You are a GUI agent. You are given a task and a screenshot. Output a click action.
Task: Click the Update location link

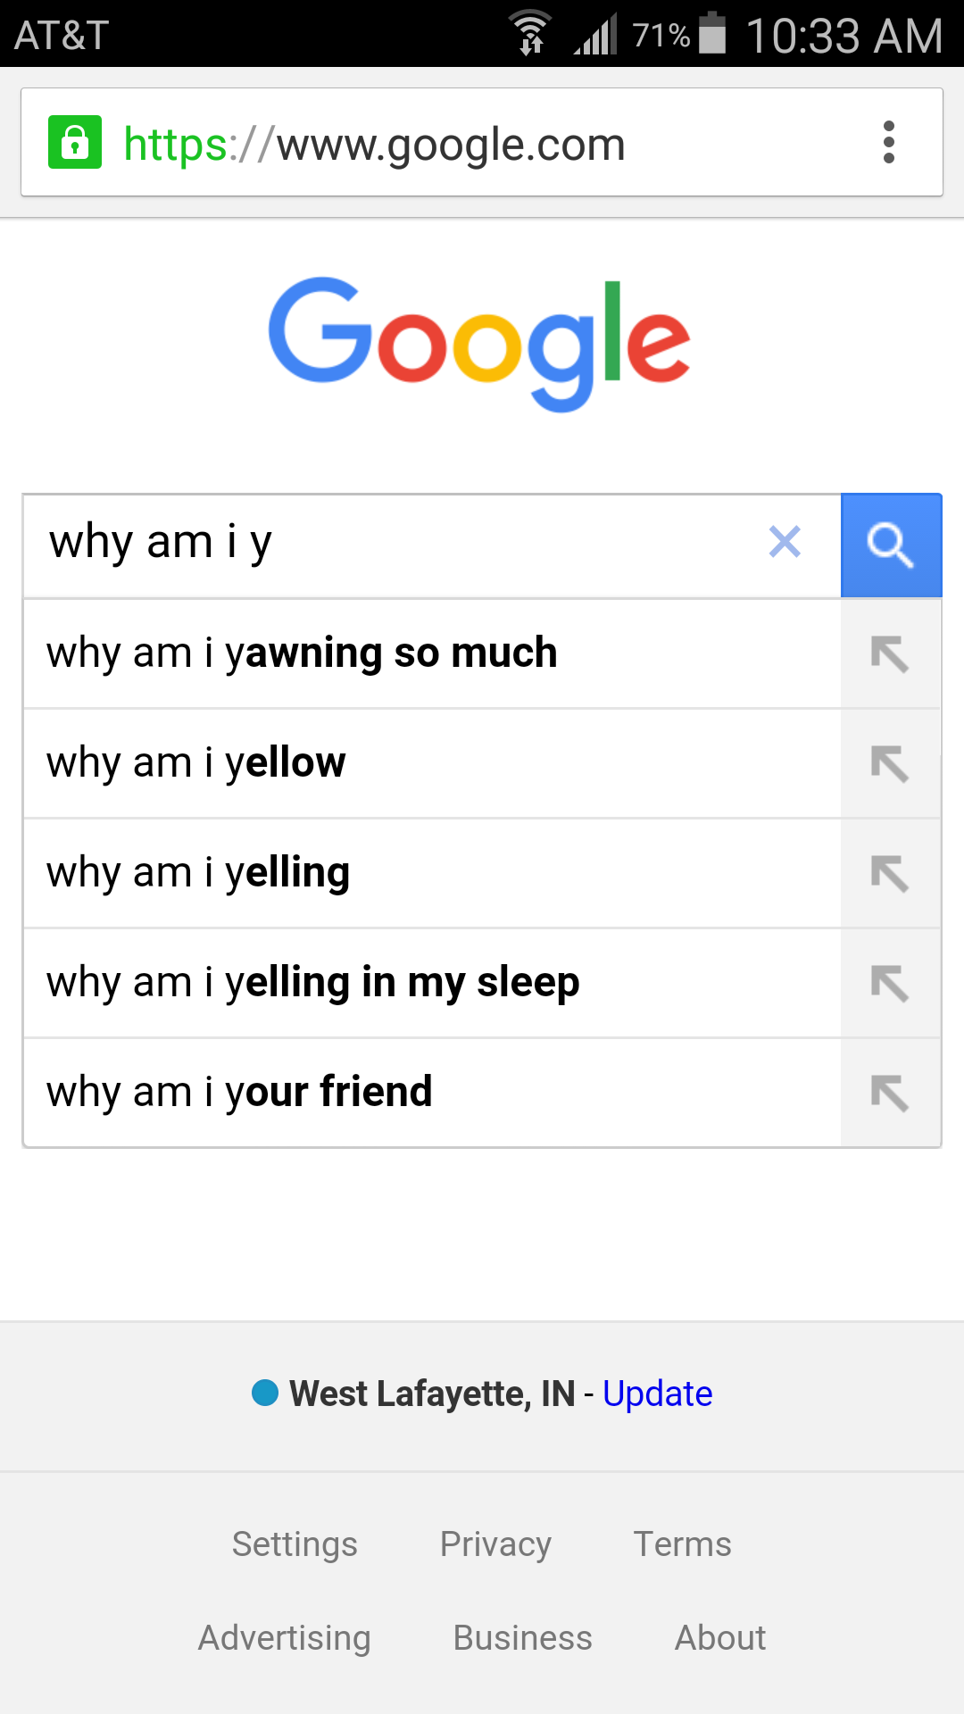click(x=657, y=1394)
